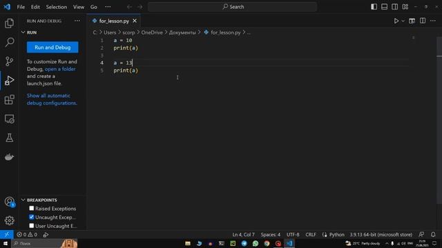Image resolution: width=442 pixels, height=248 pixels.
Task: Open the Run and Debug view icon
Action: coord(9,81)
